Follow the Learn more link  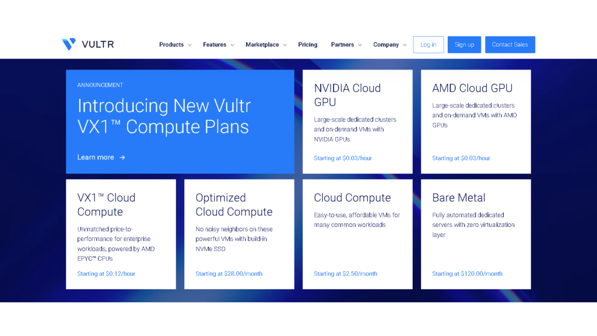(96, 157)
